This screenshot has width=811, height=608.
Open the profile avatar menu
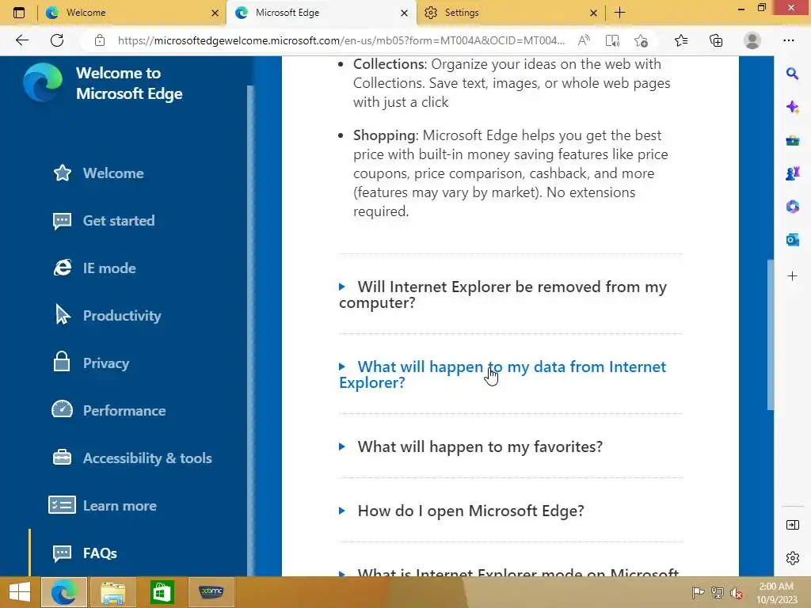(752, 40)
